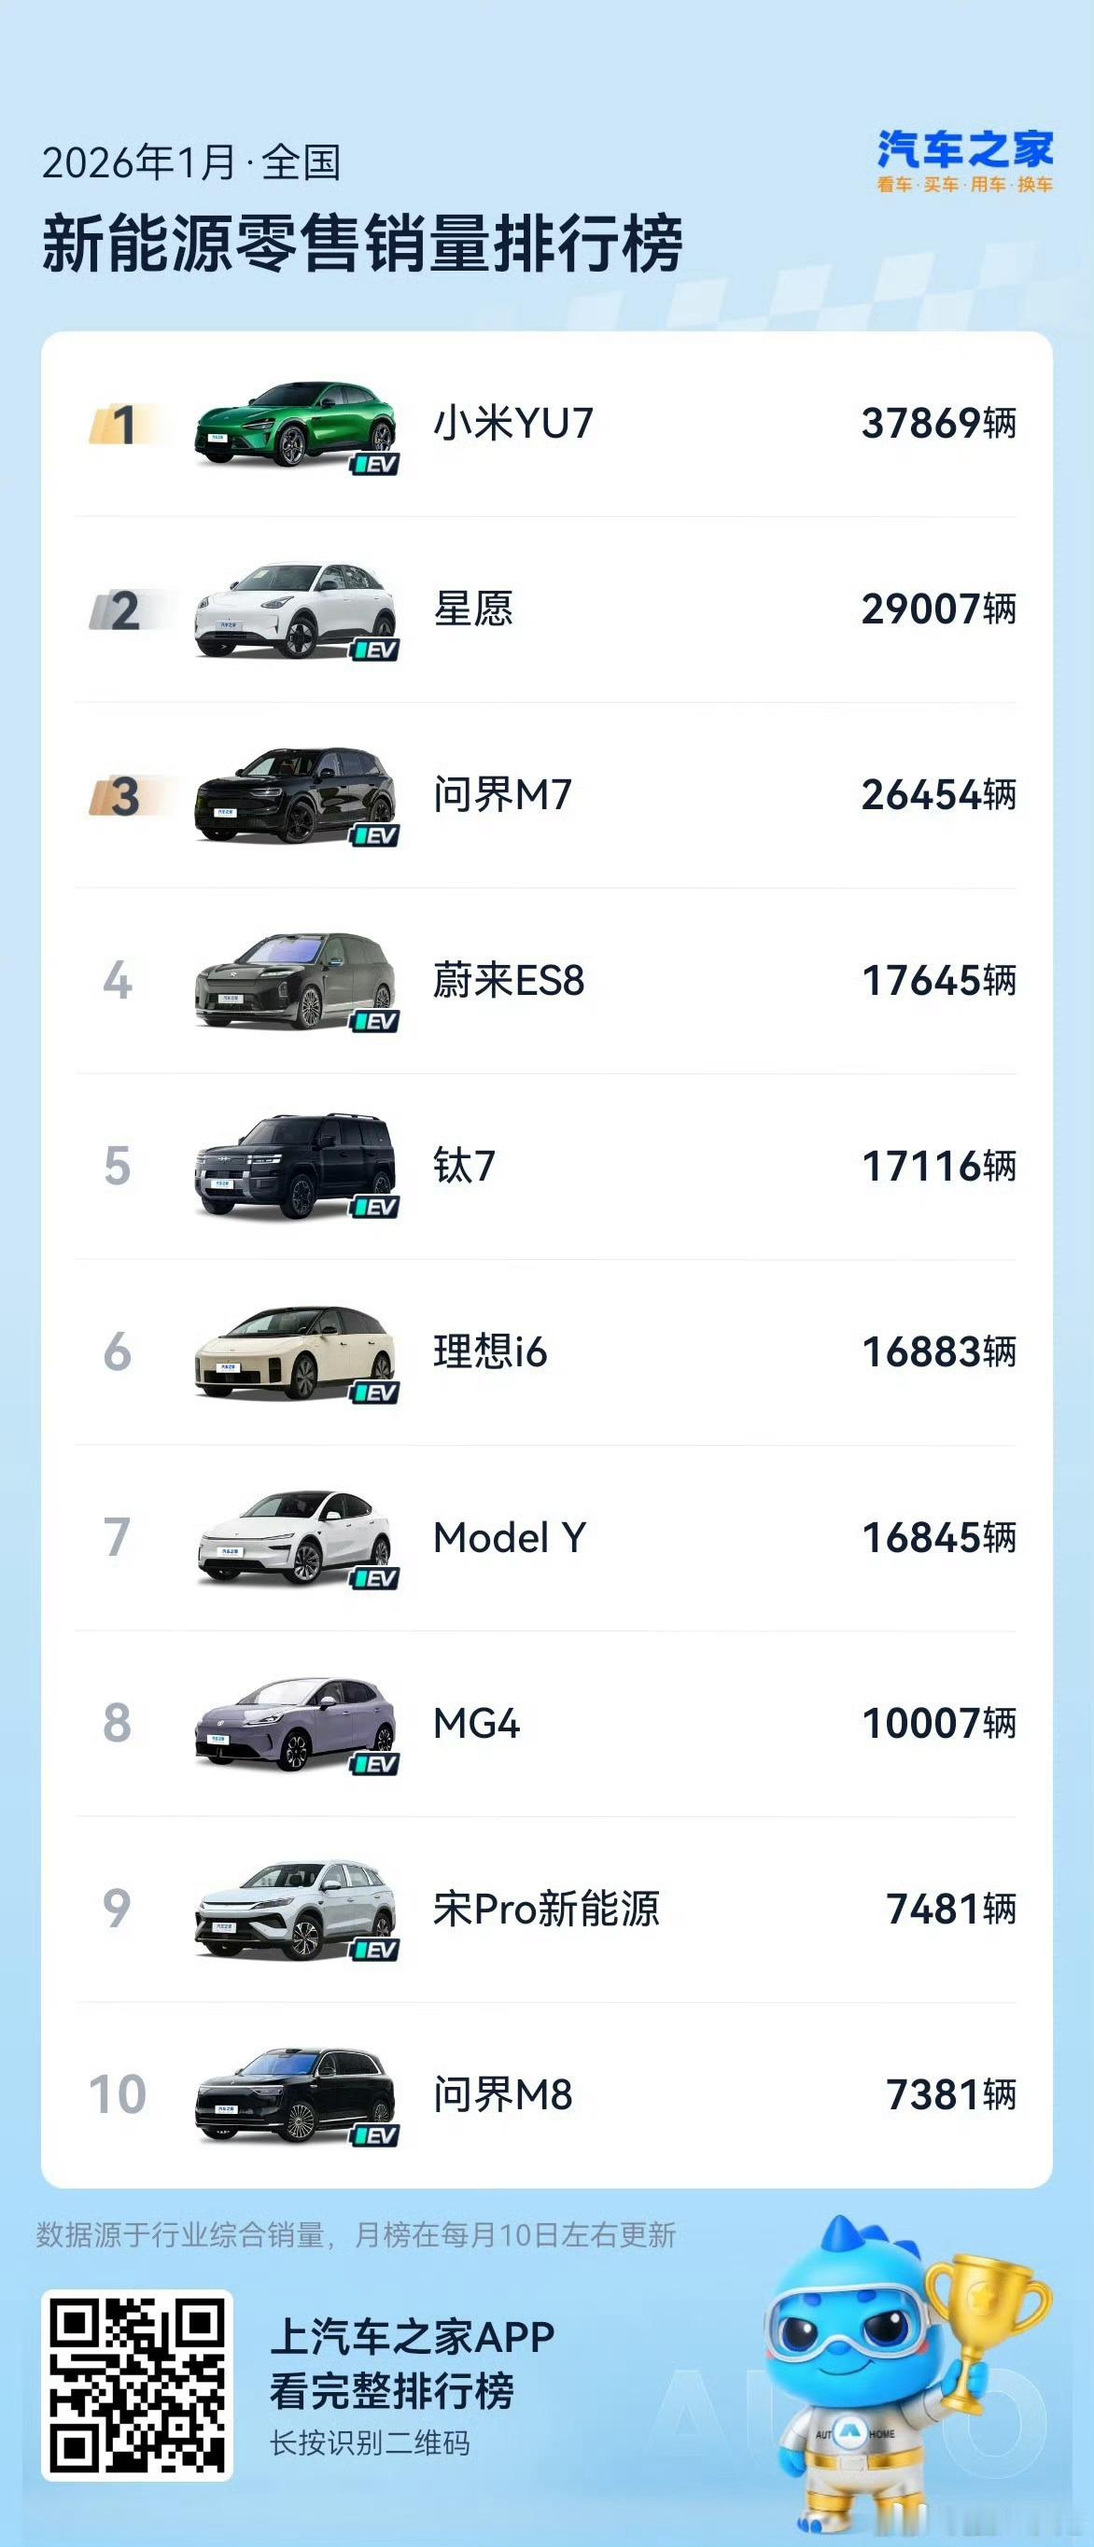Screen dimensions: 1094x2547
Task: Click the 宋Pro新能源 entry name
Action: [x=546, y=1909]
